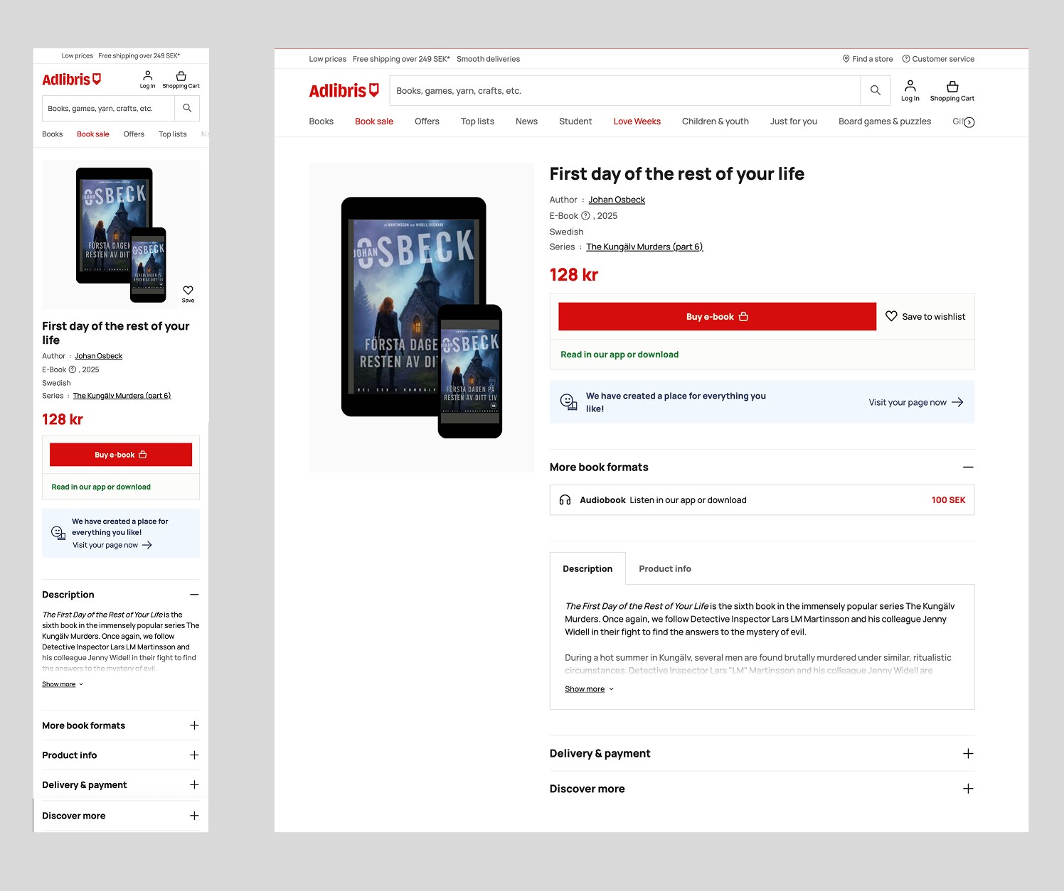Select Audiobook format 100 SEK row

tap(762, 500)
